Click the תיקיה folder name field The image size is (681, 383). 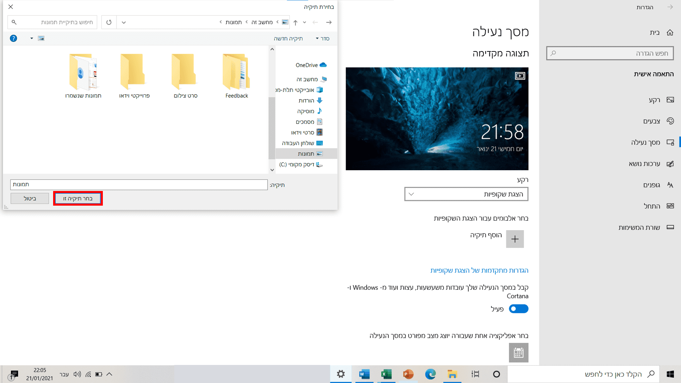pos(139,185)
